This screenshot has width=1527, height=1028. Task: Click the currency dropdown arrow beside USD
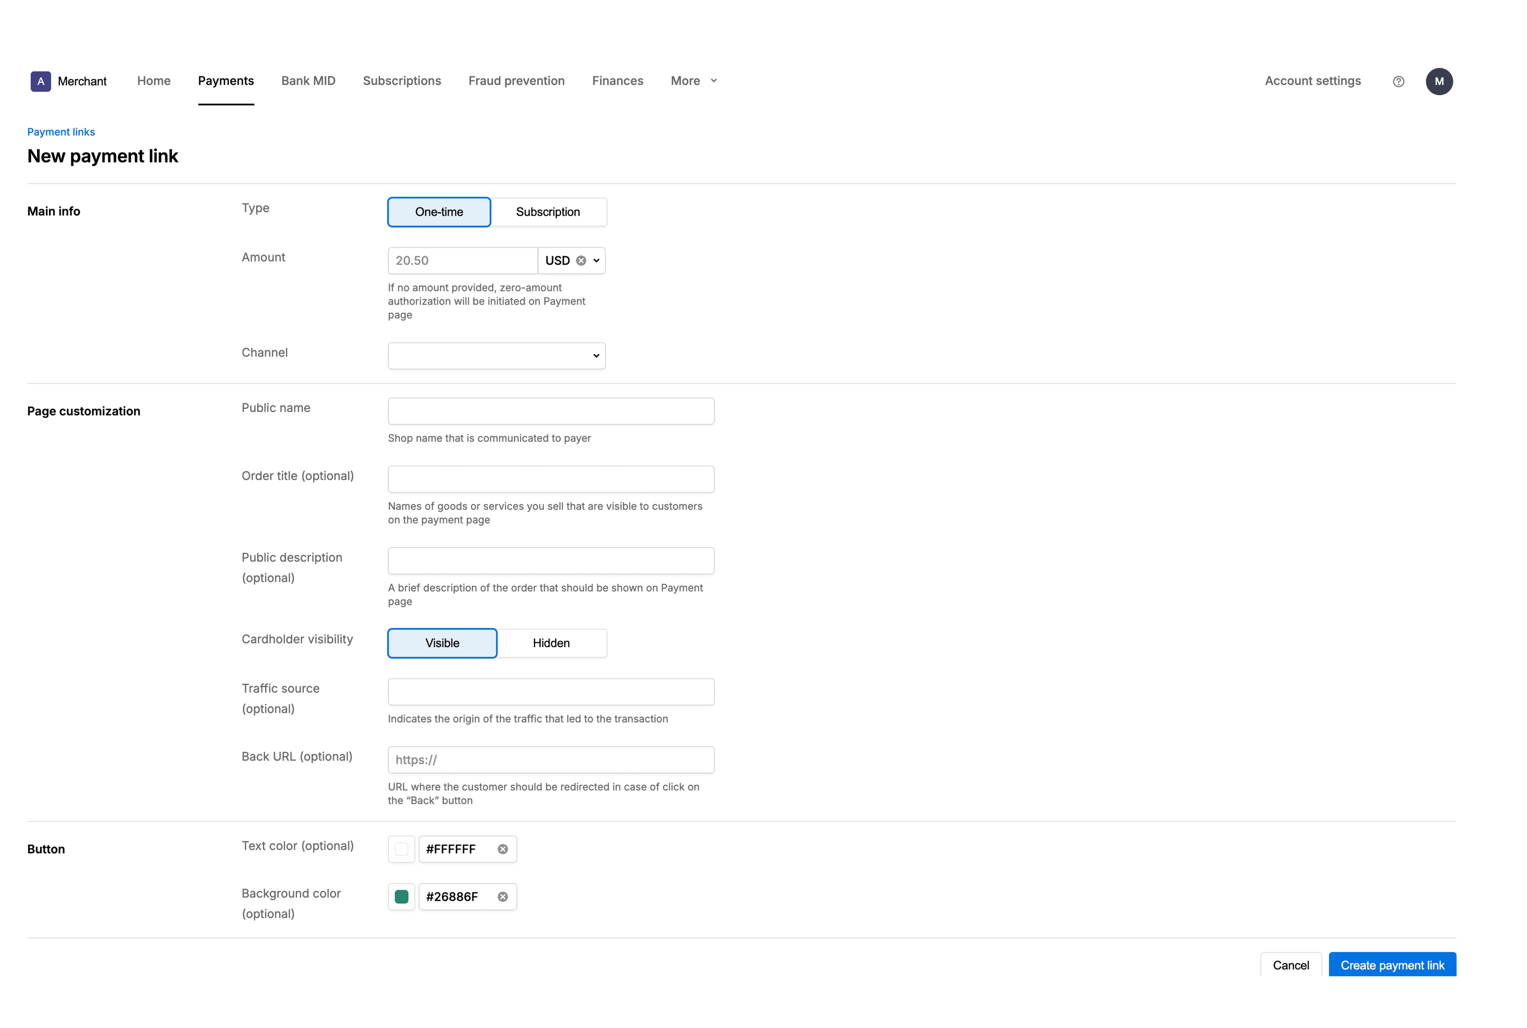coord(595,260)
